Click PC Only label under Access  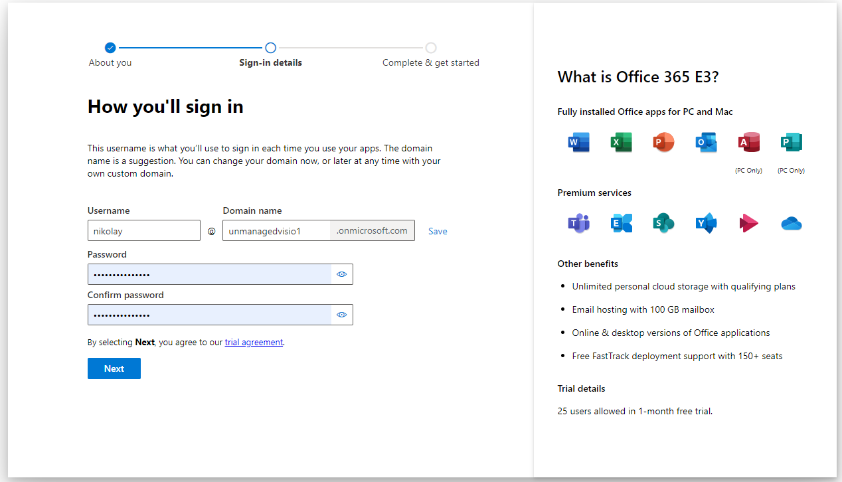coord(749,171)
